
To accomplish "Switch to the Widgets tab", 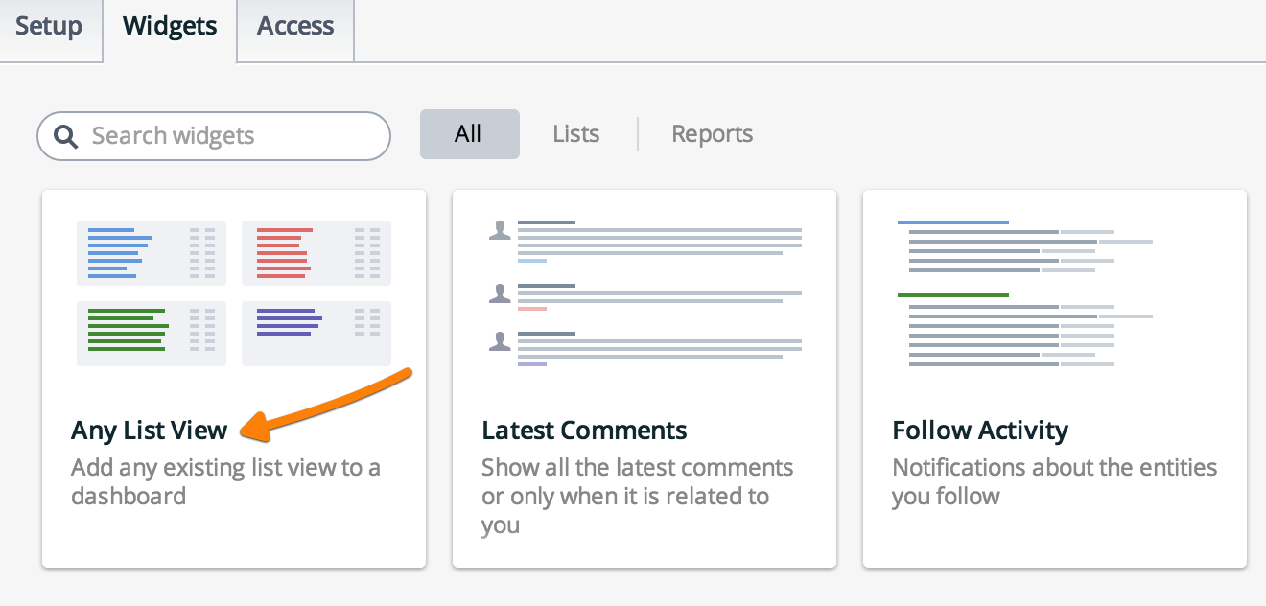I will pyautogui.click(x=168, y=27).
